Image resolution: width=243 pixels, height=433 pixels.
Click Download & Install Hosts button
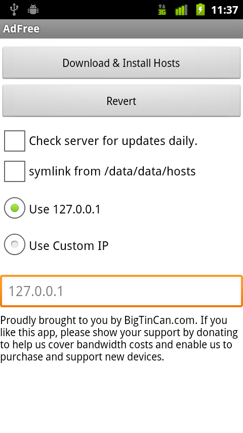tap(121, 63)
